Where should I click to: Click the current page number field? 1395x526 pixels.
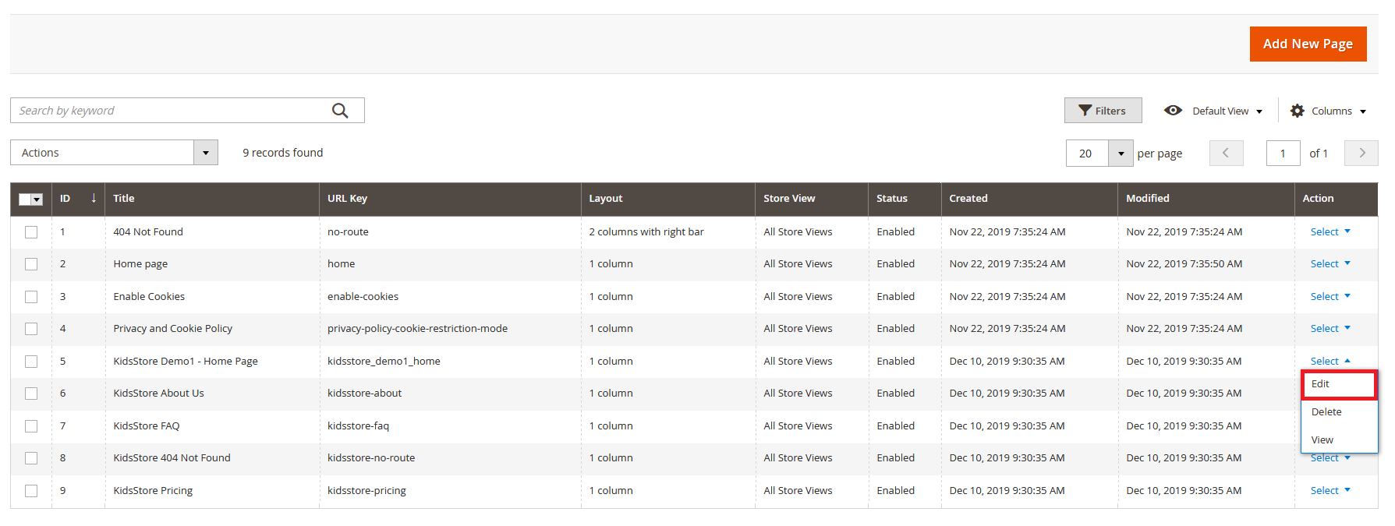coord(1283,154)
